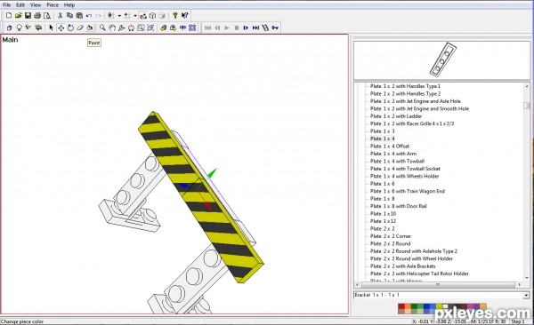Select 'Plate 1 x 3' in parts list
534x325 pixels.
point(383,131)
